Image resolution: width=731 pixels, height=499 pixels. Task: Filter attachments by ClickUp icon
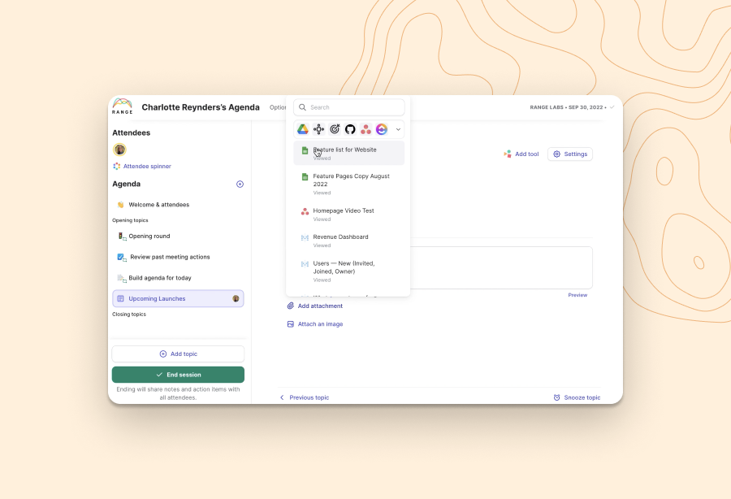coord(382,130)
